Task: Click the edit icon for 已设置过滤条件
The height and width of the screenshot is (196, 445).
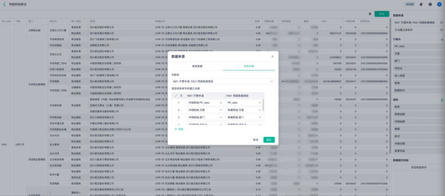Action: [x=441, y=30]
